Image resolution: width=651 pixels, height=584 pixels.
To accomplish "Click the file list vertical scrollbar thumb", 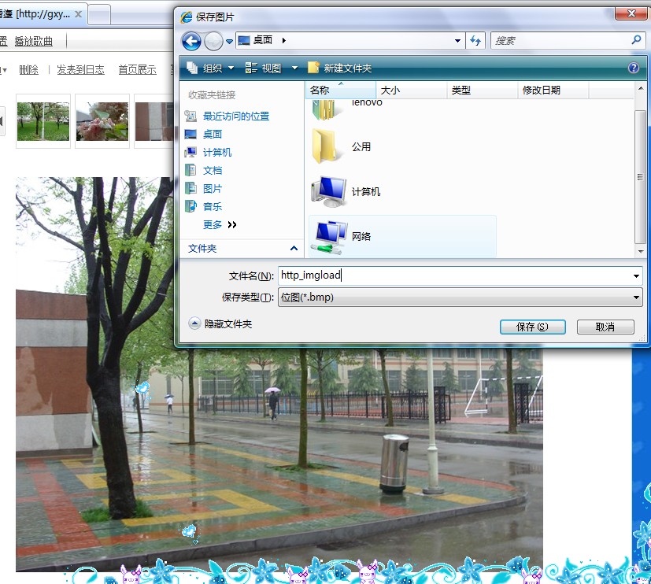I will (640, 176).
